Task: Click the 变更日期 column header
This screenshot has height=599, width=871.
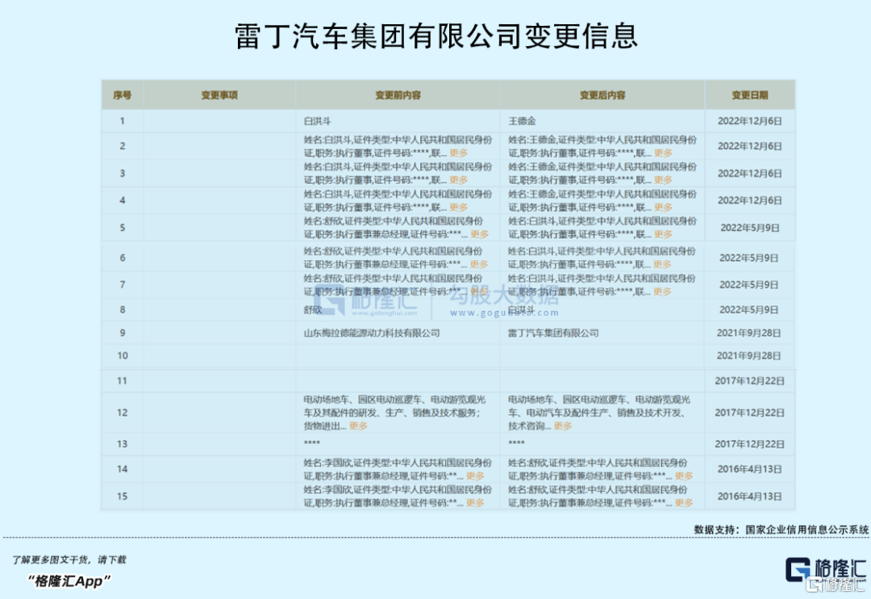Action: coord(749,95)
